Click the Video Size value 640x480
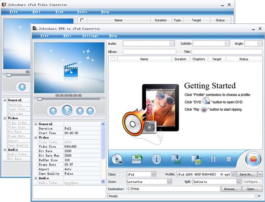Screen dimensions: 265x202 pyautogui.click(x=71, y=146)
